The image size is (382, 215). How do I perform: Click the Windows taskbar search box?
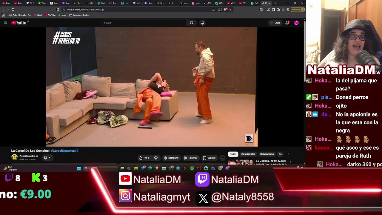101,168
